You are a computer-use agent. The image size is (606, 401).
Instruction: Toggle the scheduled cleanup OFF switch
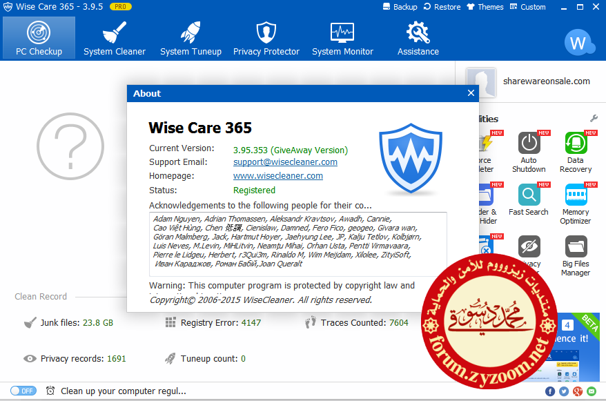[23, 391]
